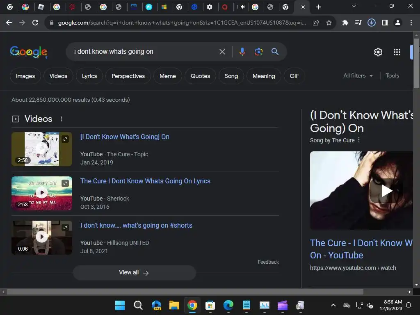Screen dimensions: 420x315
Task: Open the Chrome three-dot menu
Action: (411, 23)
